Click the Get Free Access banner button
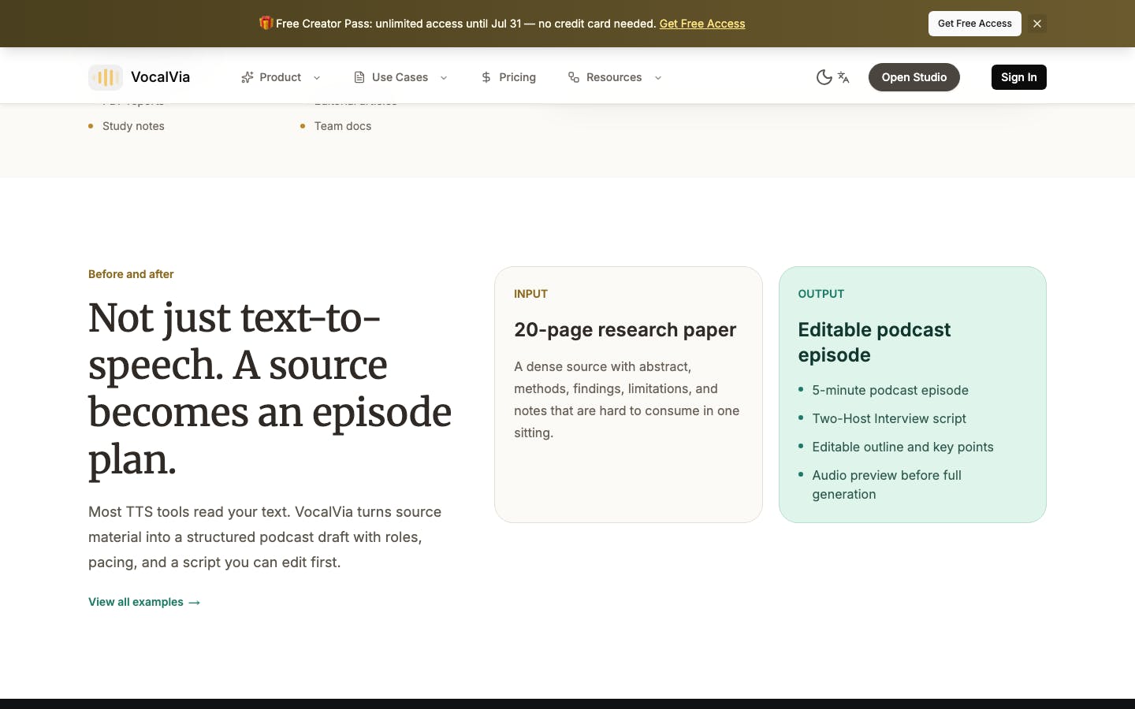 pyautogui.click(x=975, y=24)
